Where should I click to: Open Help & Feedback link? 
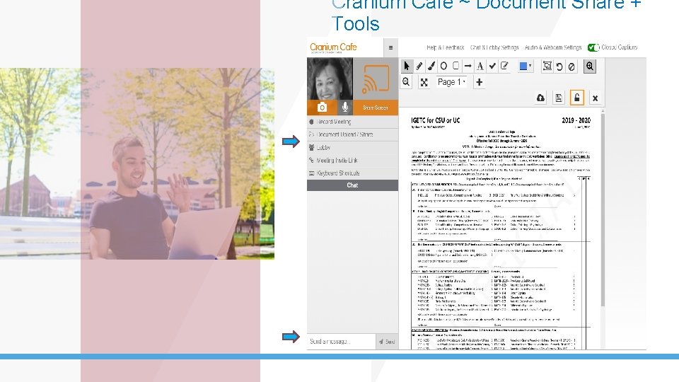coord(445,47)
